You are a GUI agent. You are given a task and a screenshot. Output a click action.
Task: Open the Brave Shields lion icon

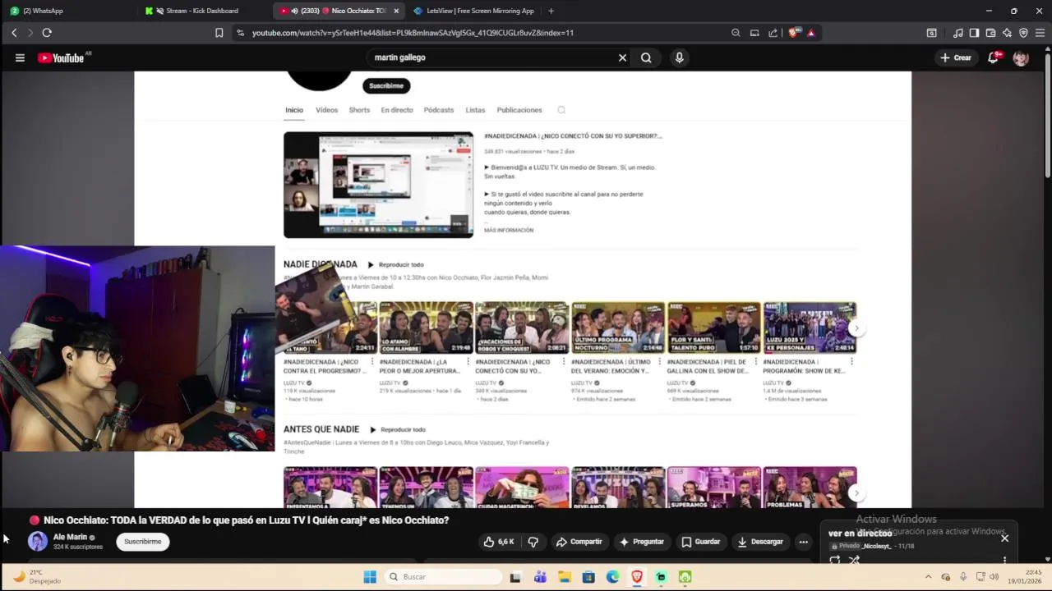tap(793, 33)
